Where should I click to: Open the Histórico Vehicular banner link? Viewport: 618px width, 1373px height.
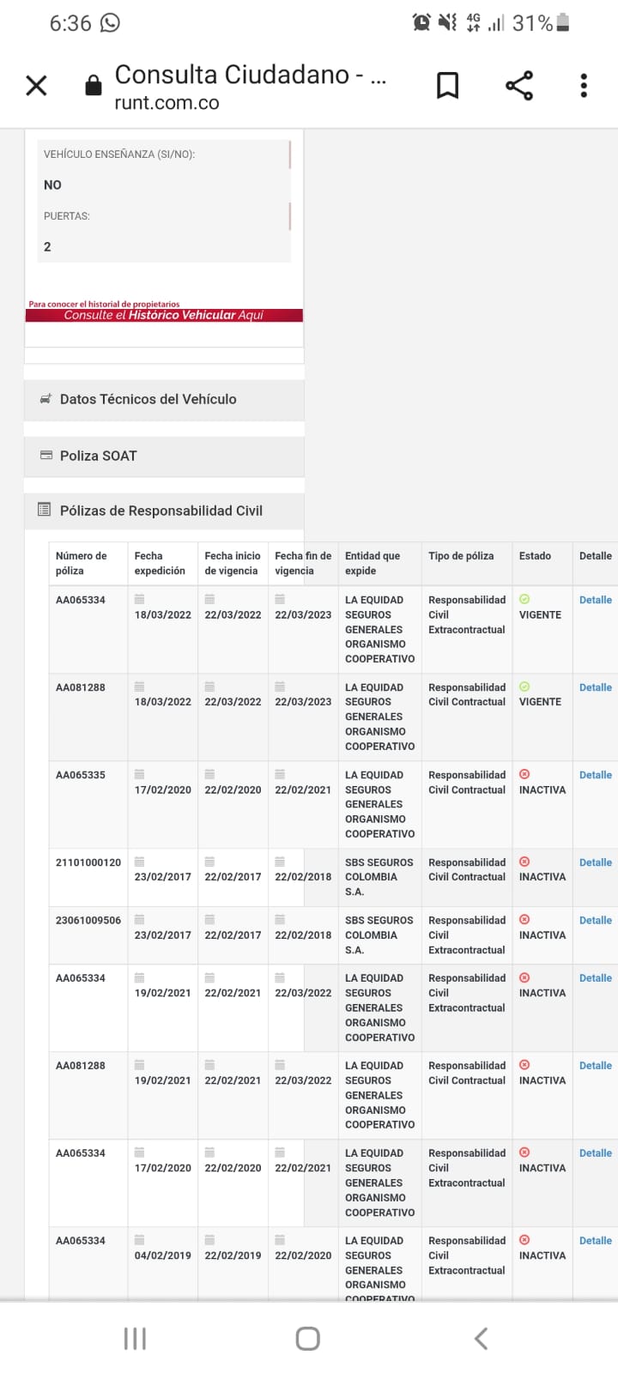click(x=164, y=314)
